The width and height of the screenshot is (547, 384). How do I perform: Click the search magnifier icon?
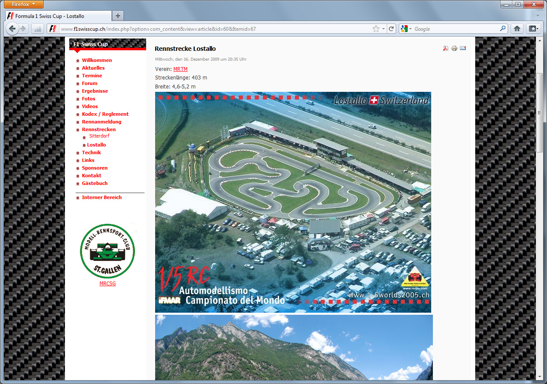(x=503, y=29)
